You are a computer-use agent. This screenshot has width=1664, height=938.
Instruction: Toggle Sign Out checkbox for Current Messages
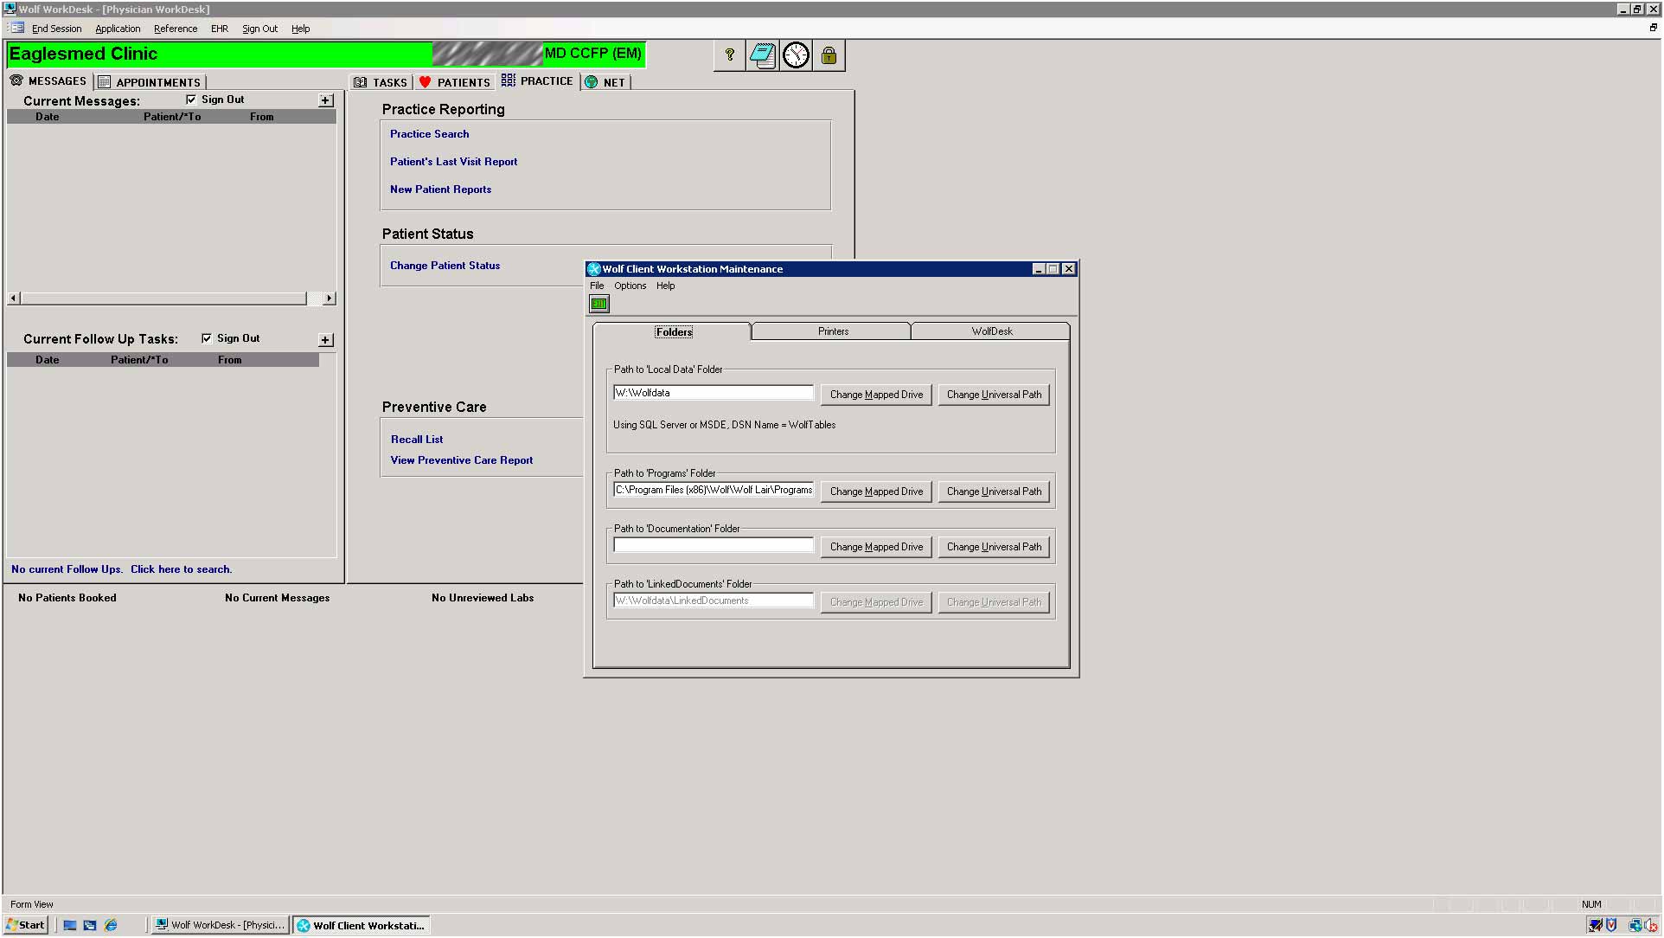(191, 100)
